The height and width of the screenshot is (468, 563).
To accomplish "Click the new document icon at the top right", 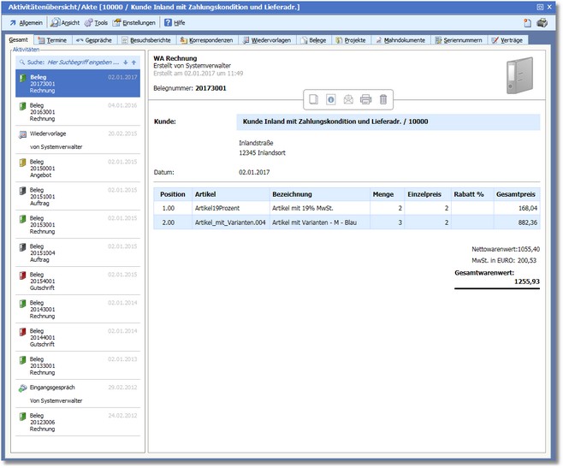I will click(528, 22).
